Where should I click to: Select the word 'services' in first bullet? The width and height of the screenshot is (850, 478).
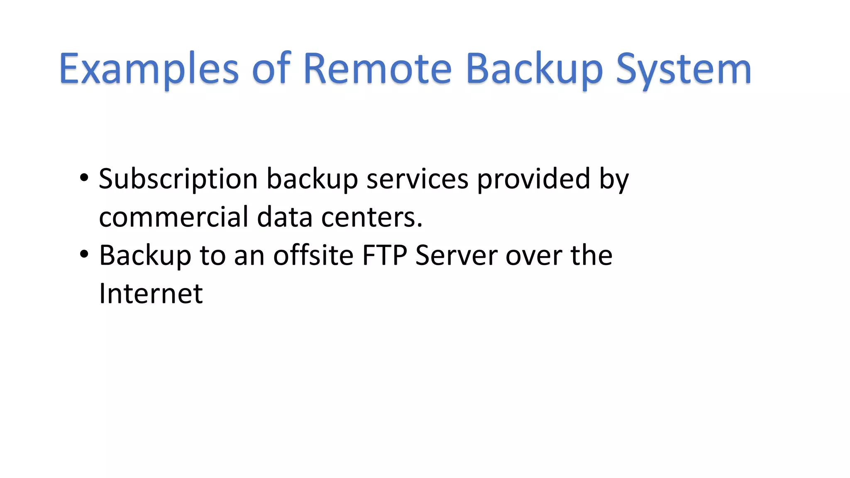tap(418, 179)
